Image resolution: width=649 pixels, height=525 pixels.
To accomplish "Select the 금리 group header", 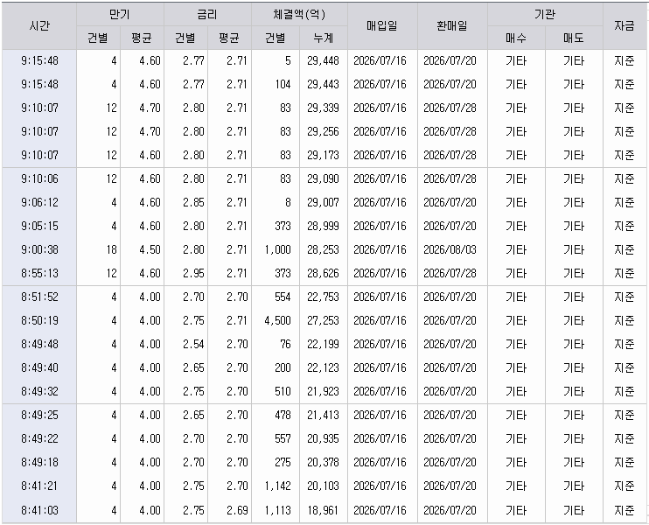I will pos(207,15).
